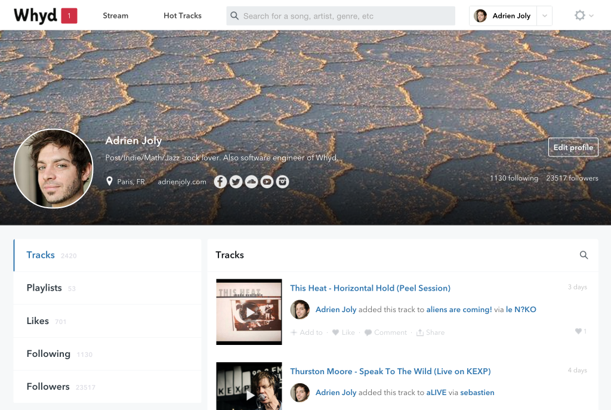This screenshot has width=611, height=410.
Task: Play This Heat track thumbnail
Action: coord(249,312)
